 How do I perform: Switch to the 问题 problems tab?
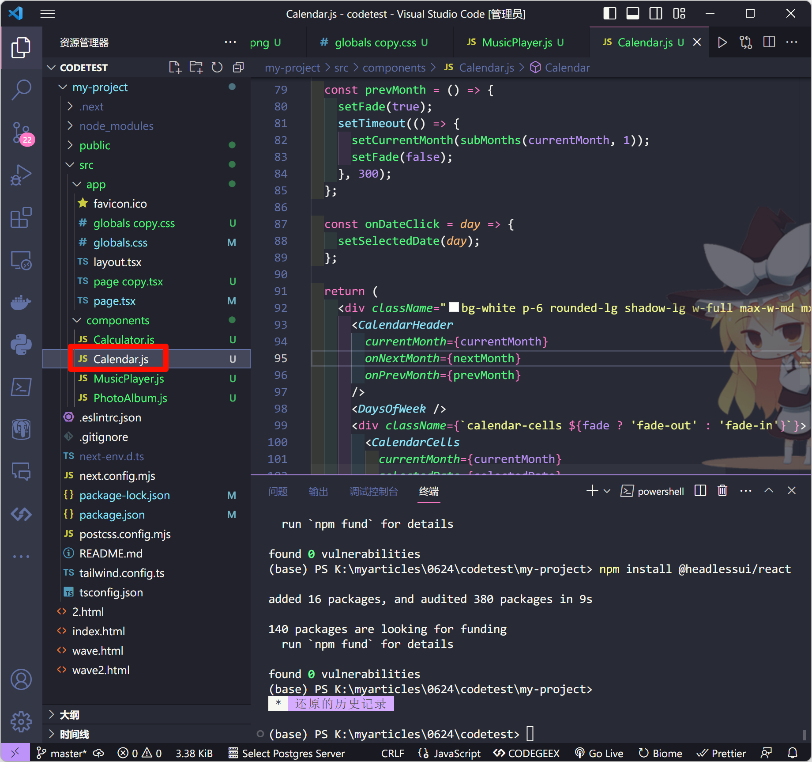[x=278, y=492]
